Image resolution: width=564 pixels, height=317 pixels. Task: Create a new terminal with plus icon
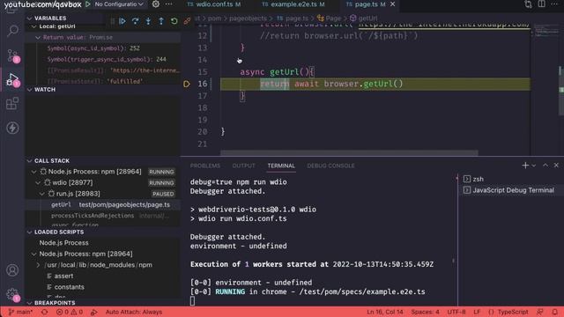pos(525,166)
